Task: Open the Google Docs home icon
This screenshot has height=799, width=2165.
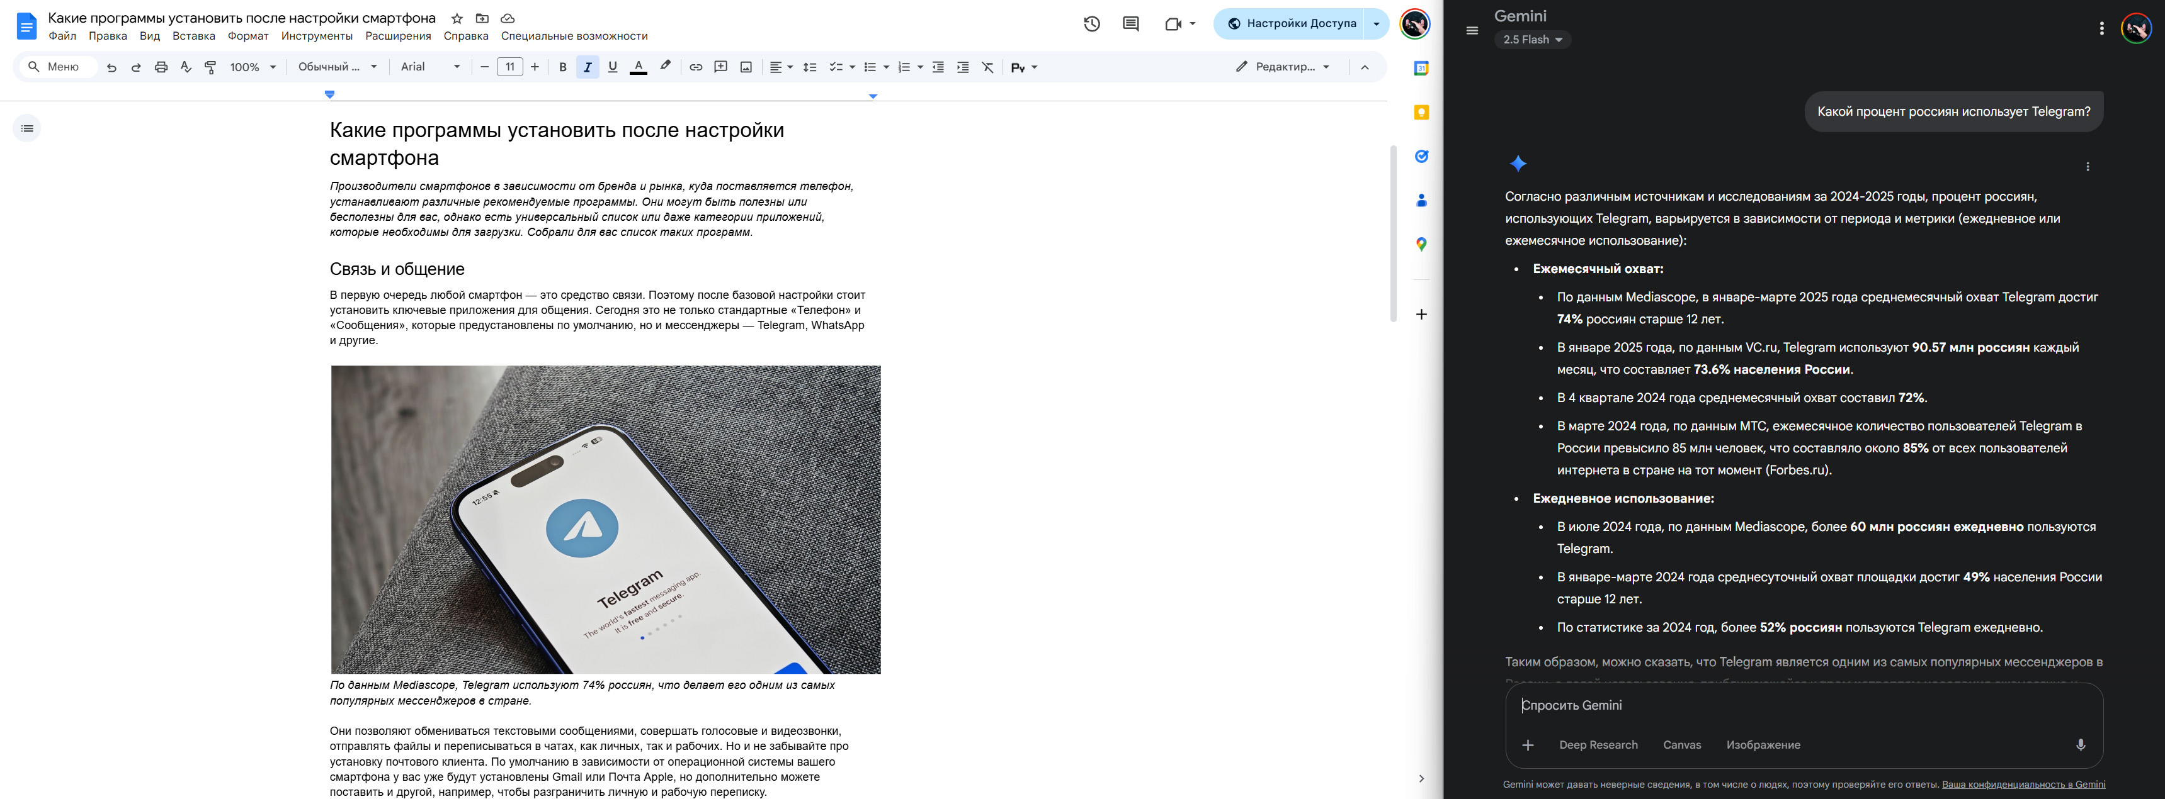Action: tap(27, 26)
